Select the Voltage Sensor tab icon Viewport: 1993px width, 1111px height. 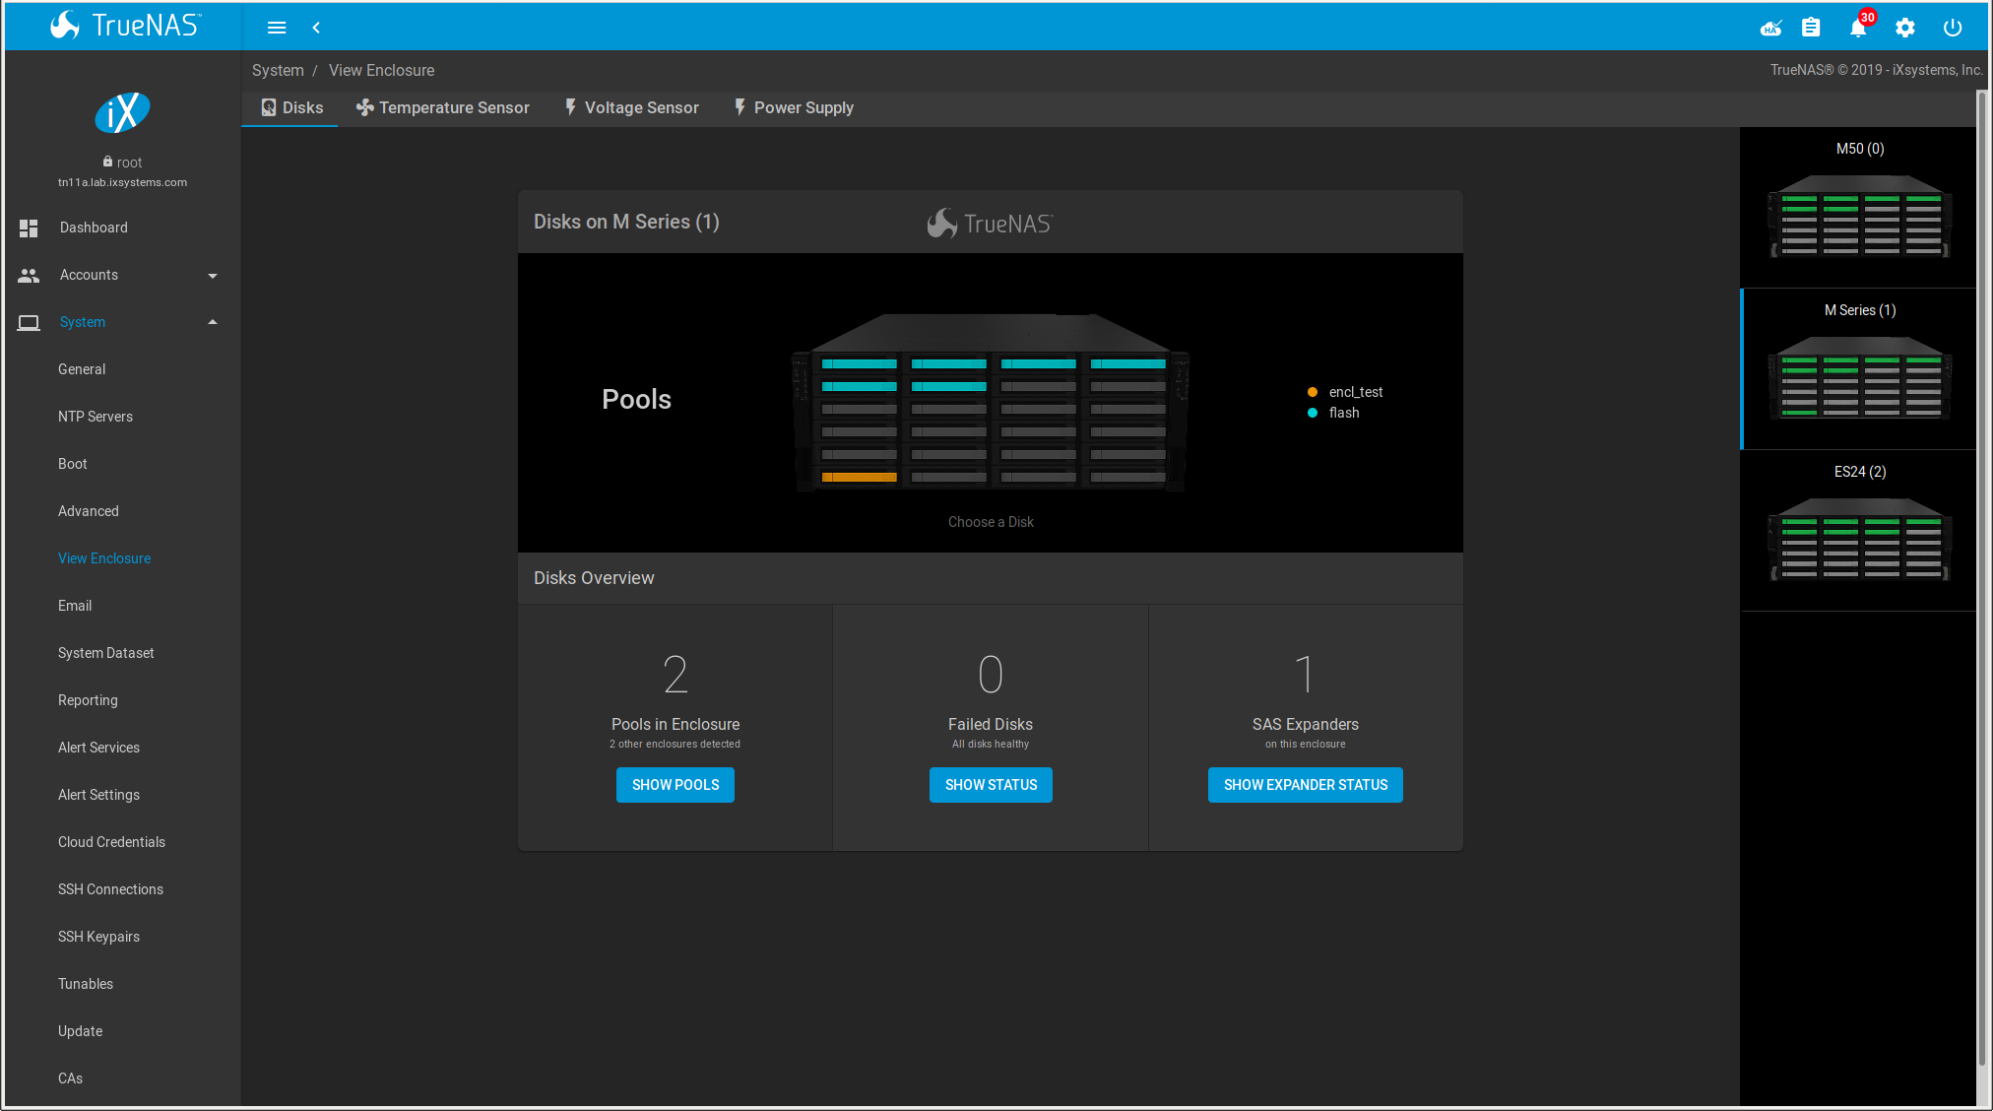point(567,106)
